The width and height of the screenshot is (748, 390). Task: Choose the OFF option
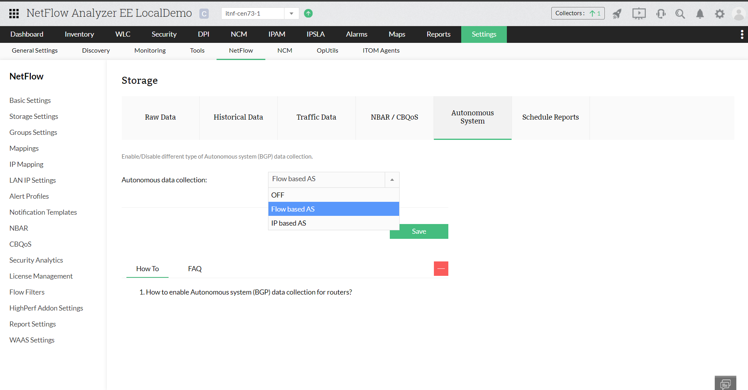pyautogui.click(x=334, y=195)
